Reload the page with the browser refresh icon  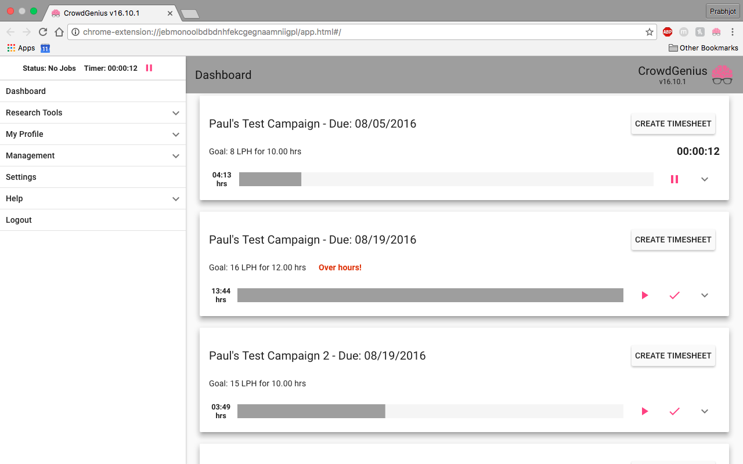(43, 32)
